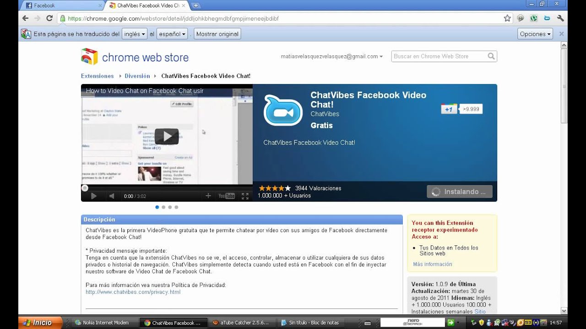The image size is (586, 329).
Task: Open Extensiones breadcrumb link
Action: point(97,76)
